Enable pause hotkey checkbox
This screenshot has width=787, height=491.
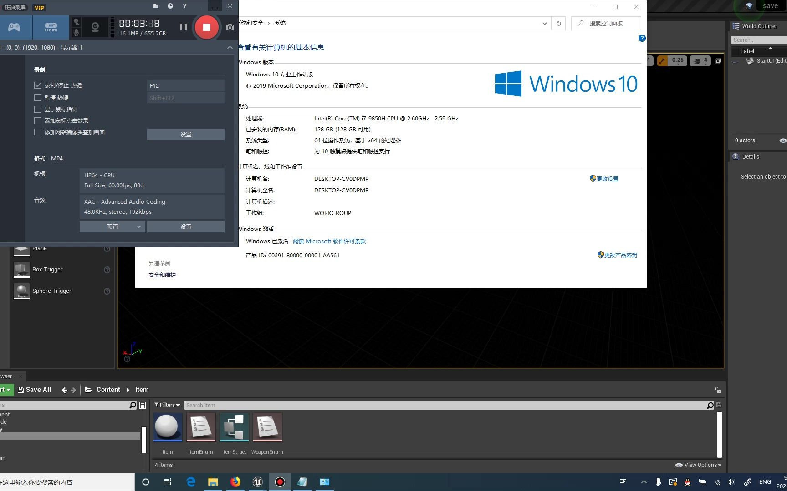38,97
